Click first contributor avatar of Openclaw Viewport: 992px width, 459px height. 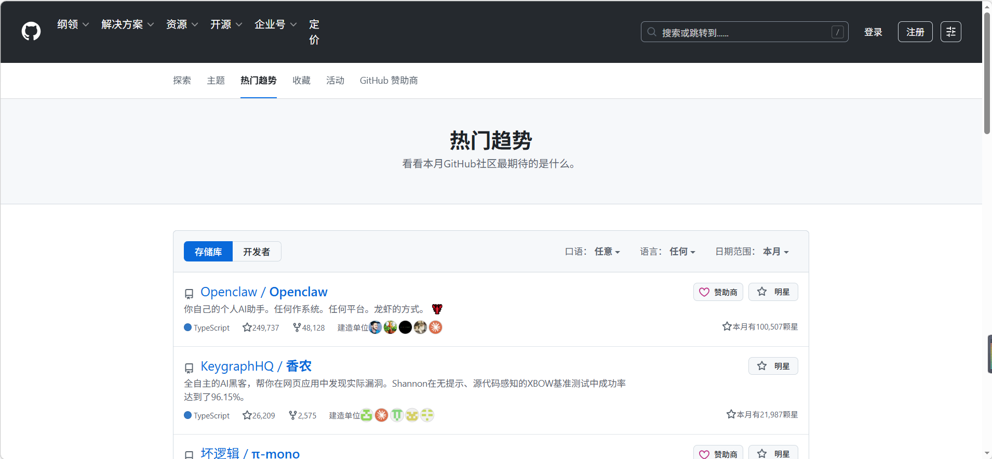(x=375, y=327)
